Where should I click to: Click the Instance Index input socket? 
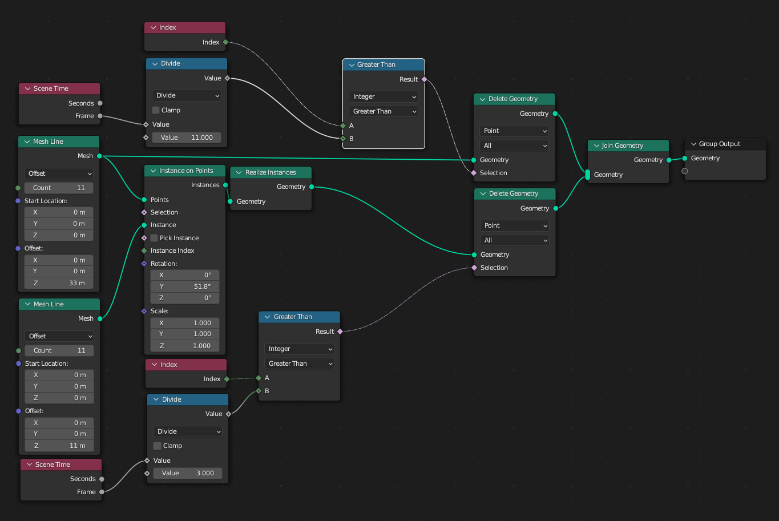tap(144, 251)
